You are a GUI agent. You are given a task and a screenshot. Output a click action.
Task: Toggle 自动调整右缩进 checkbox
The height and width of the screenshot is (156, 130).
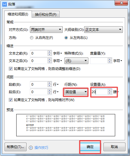click(11, 69)
